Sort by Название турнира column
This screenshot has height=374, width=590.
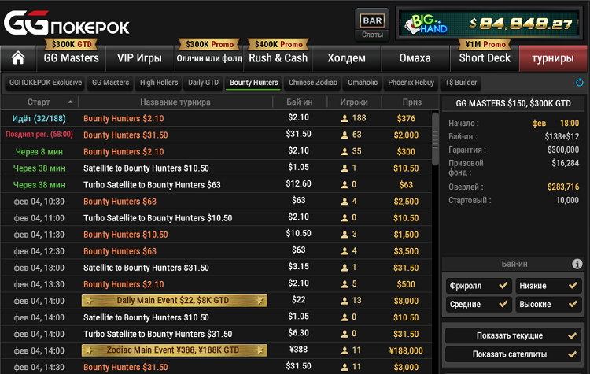coord(175,102)
